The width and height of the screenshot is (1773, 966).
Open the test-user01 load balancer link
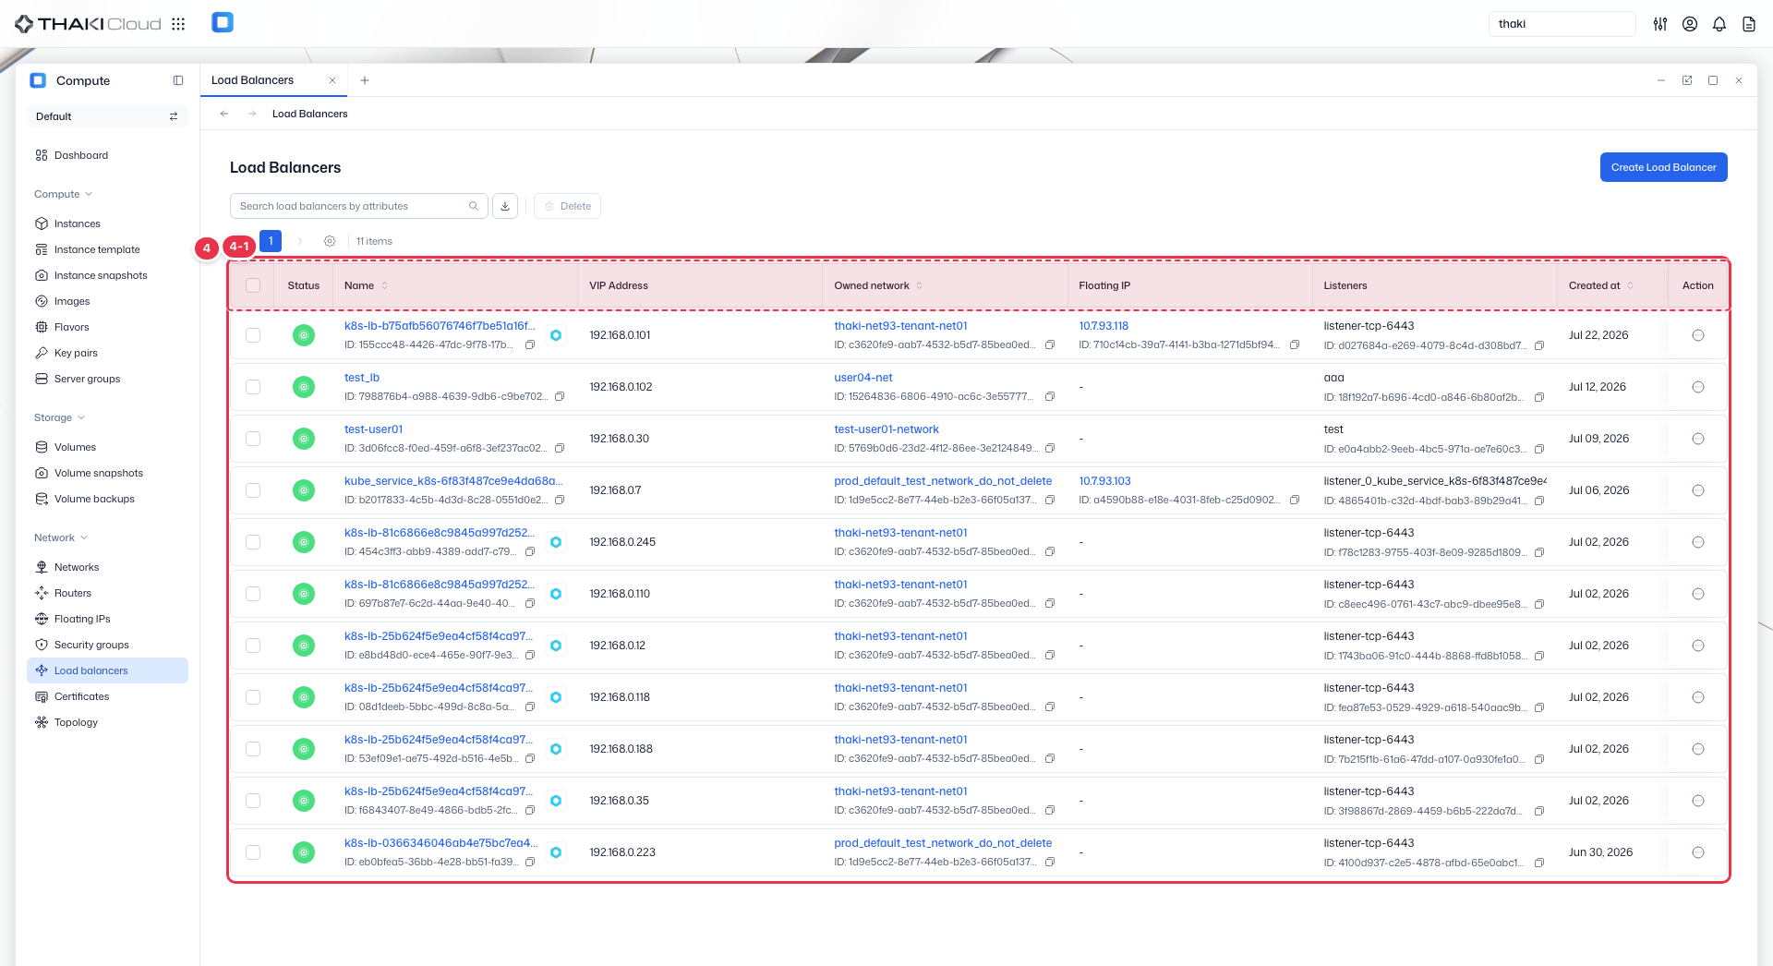pyautogui.click(x=373, y=429)
